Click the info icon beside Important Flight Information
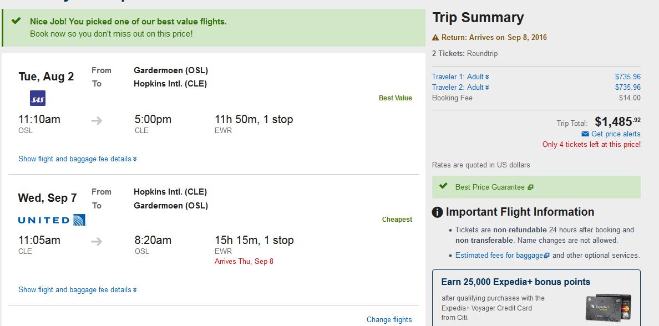Image resolution: width=659 pixels, height=326 pixels. 437,212
